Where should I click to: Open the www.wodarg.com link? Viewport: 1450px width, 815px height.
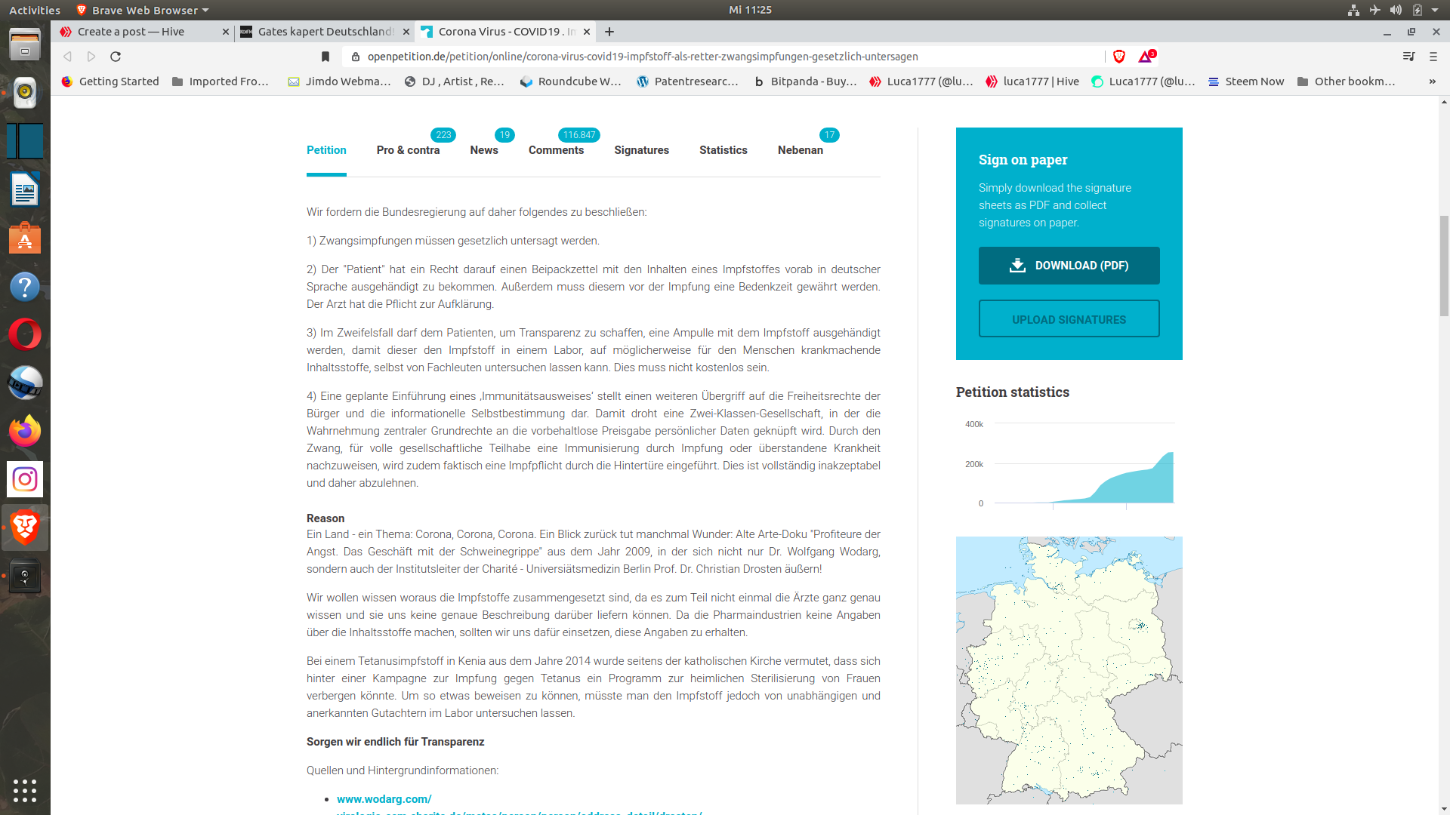pyautogui.click(x=384, y=799)
